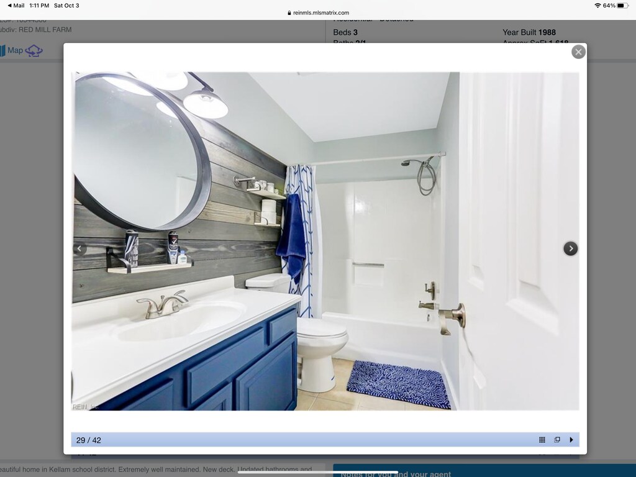Open the Map link
Screen dimensions: 636x477
pyautogui.click(x=15, y=50)
